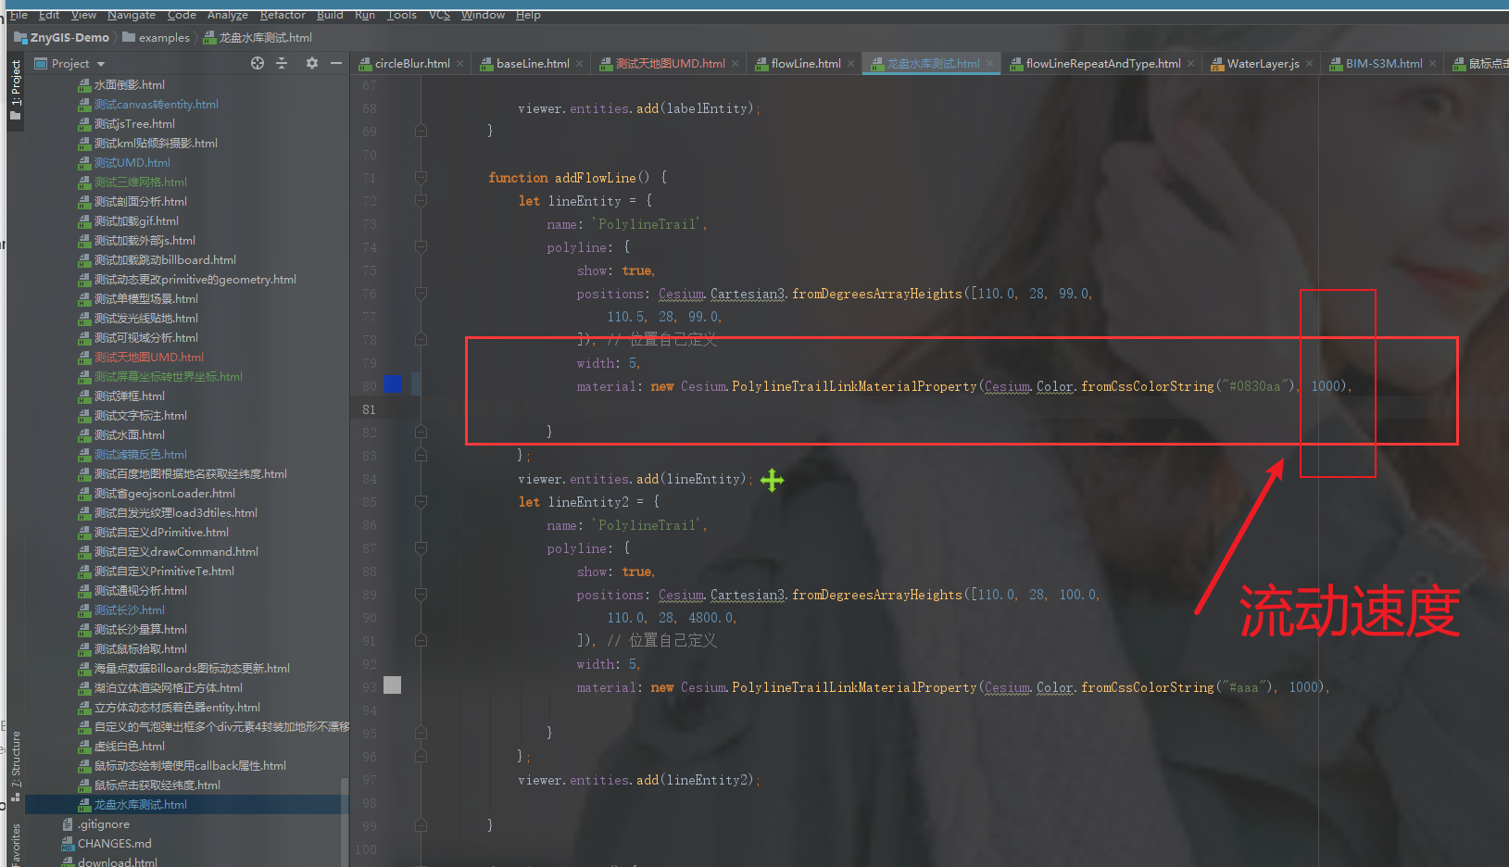Close the flowLineRepeatAndType.html tab

click(1191, 64)
